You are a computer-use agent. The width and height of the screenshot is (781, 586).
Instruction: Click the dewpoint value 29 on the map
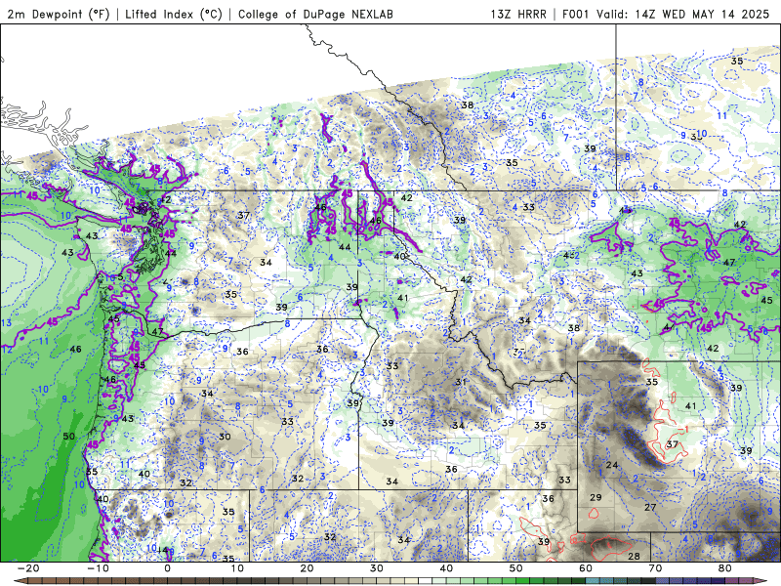tap(596, 497)
